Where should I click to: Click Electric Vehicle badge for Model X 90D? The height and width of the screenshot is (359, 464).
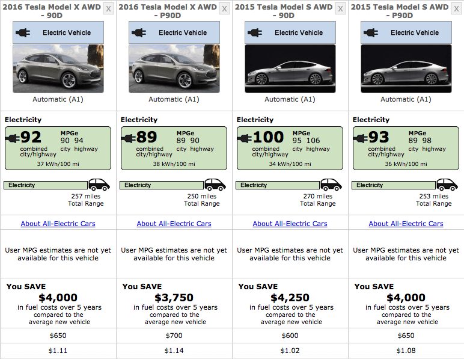click(58, 32)
